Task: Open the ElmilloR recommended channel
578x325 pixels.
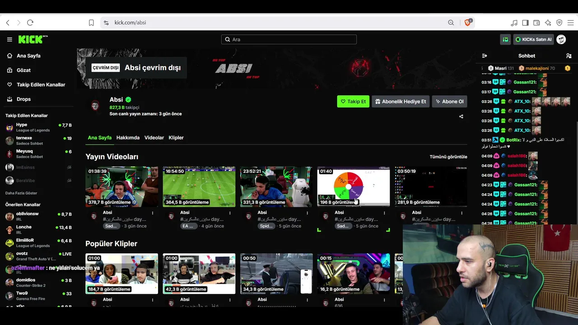Action: pyautogui.click(x=38, y=243)
